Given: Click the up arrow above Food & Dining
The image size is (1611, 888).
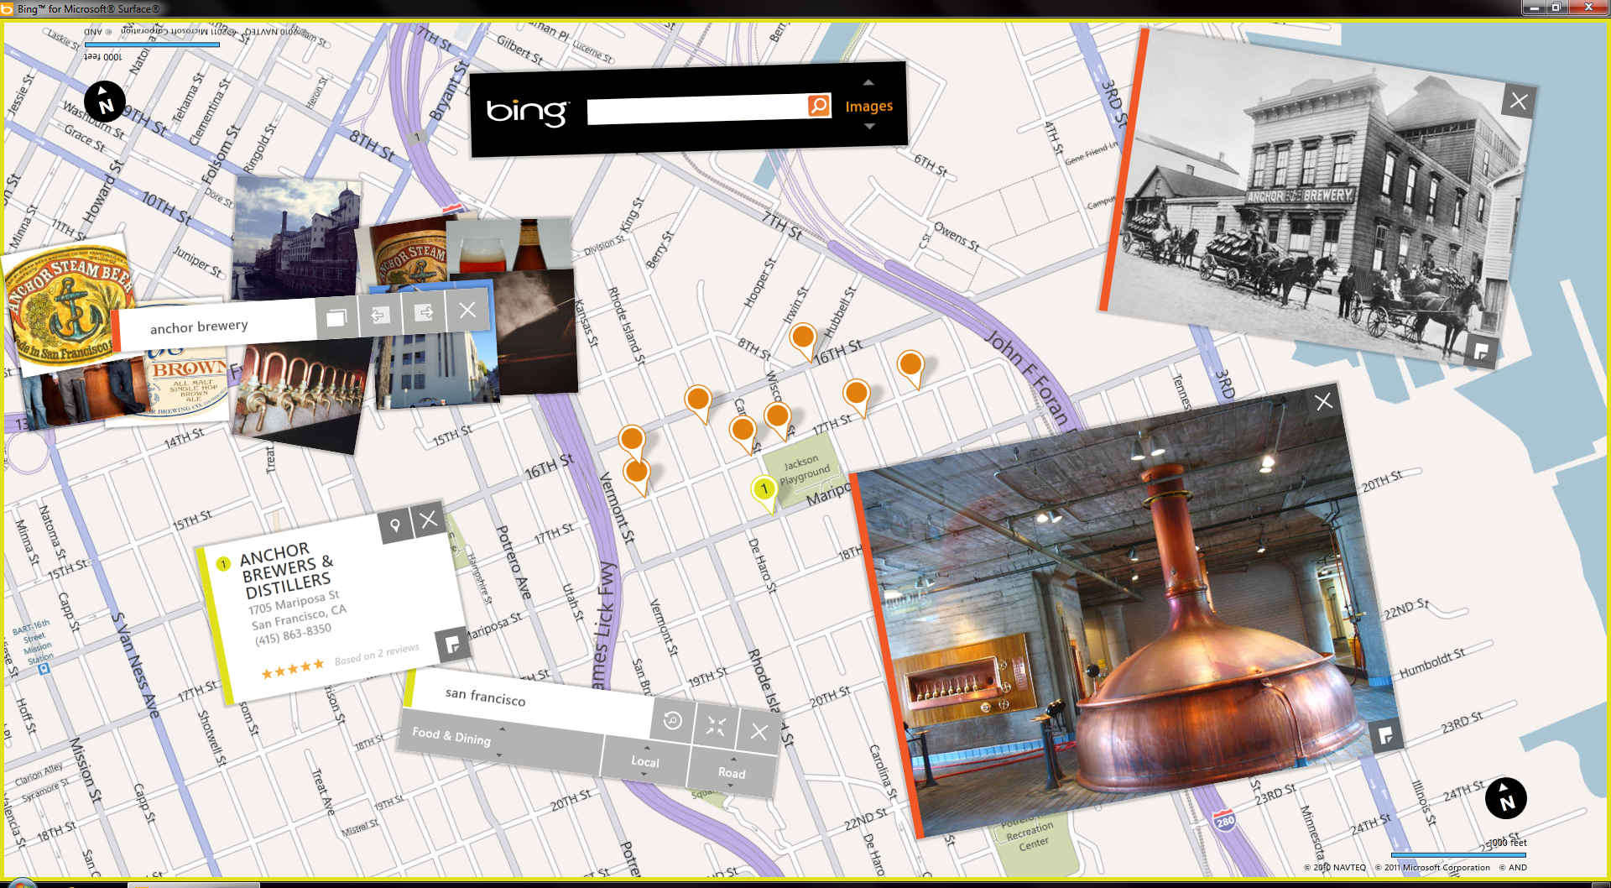Looking at the screenshot, I should click(x=503, y=729).
